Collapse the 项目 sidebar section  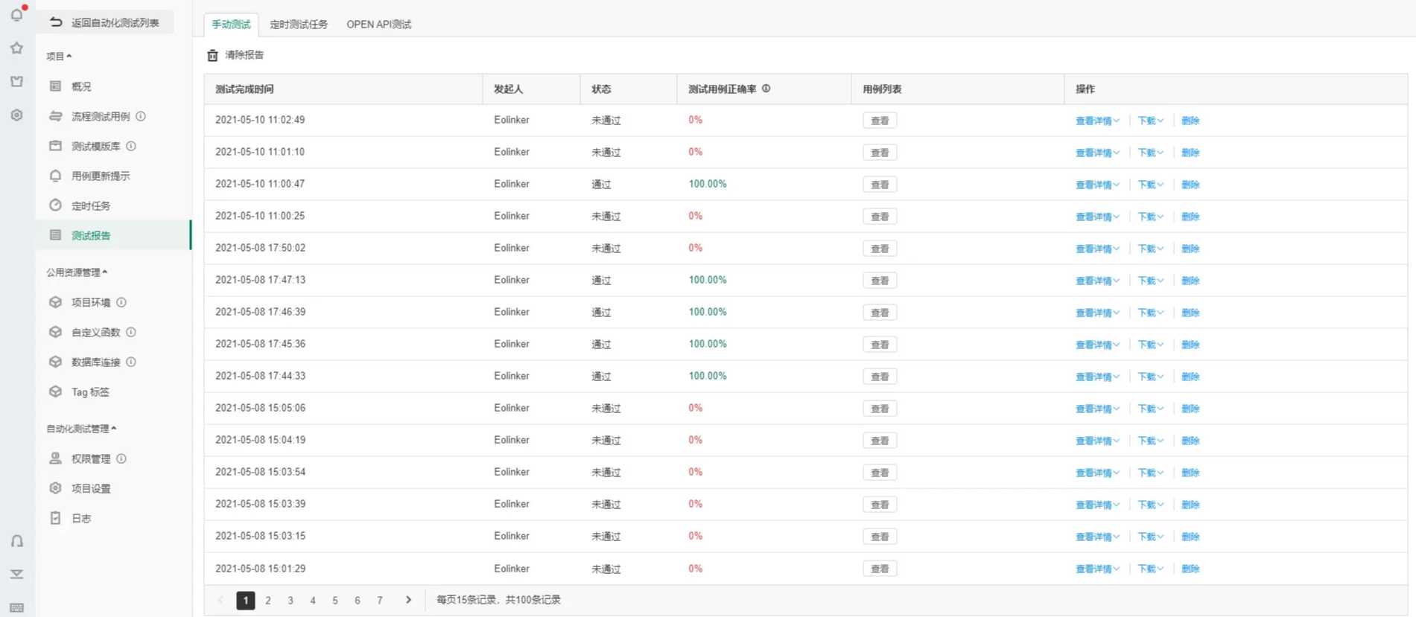(x=59, y=56)
